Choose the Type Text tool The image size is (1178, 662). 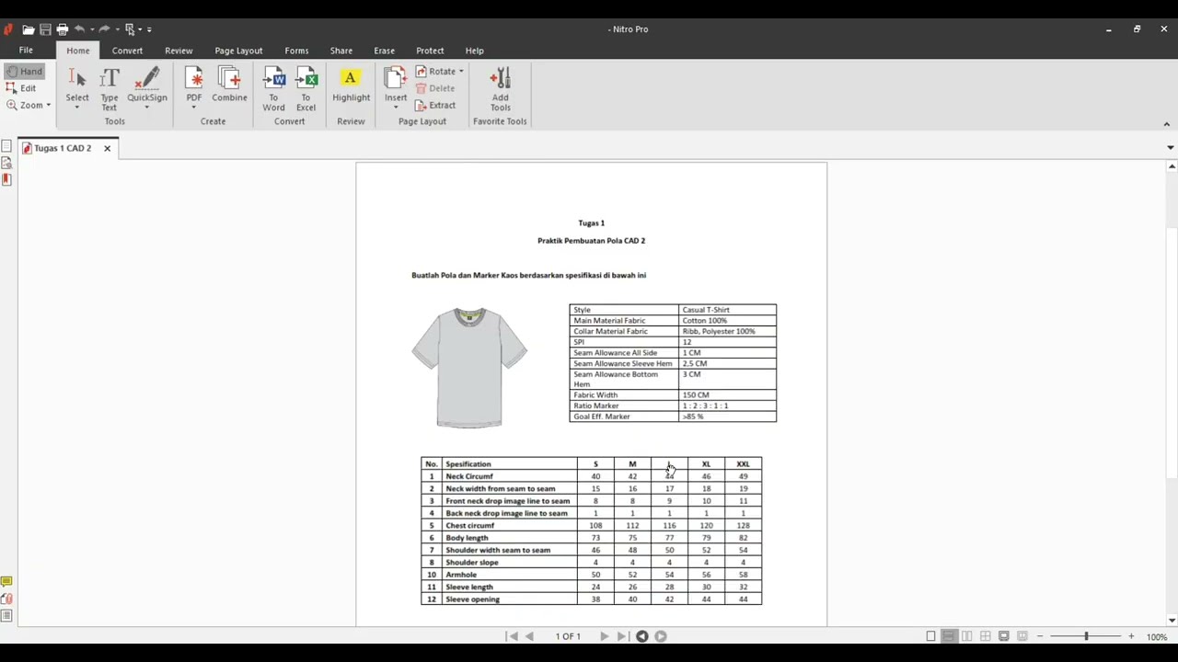point(110,89)
